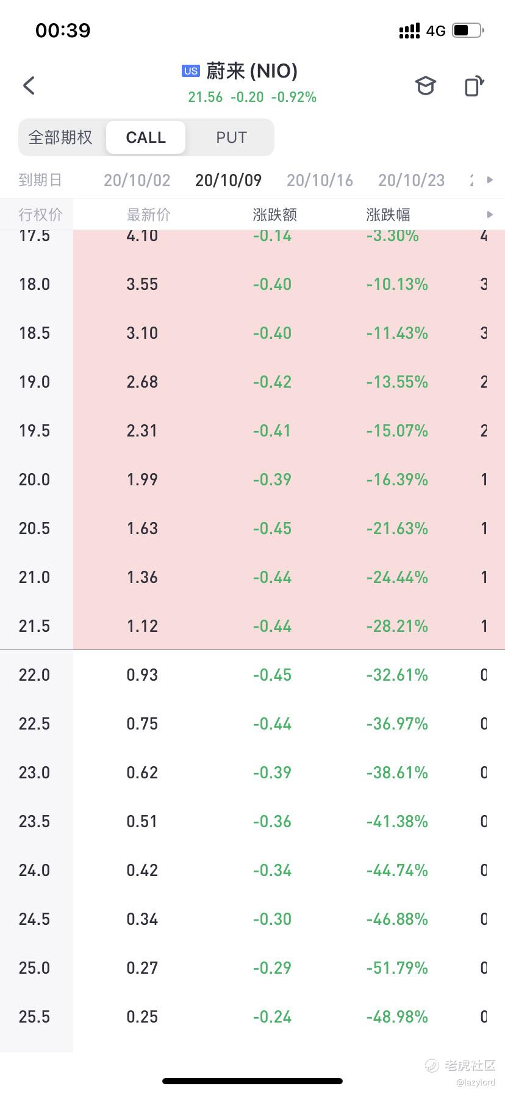Tap the cellular signal bars icon

(409, 31)
